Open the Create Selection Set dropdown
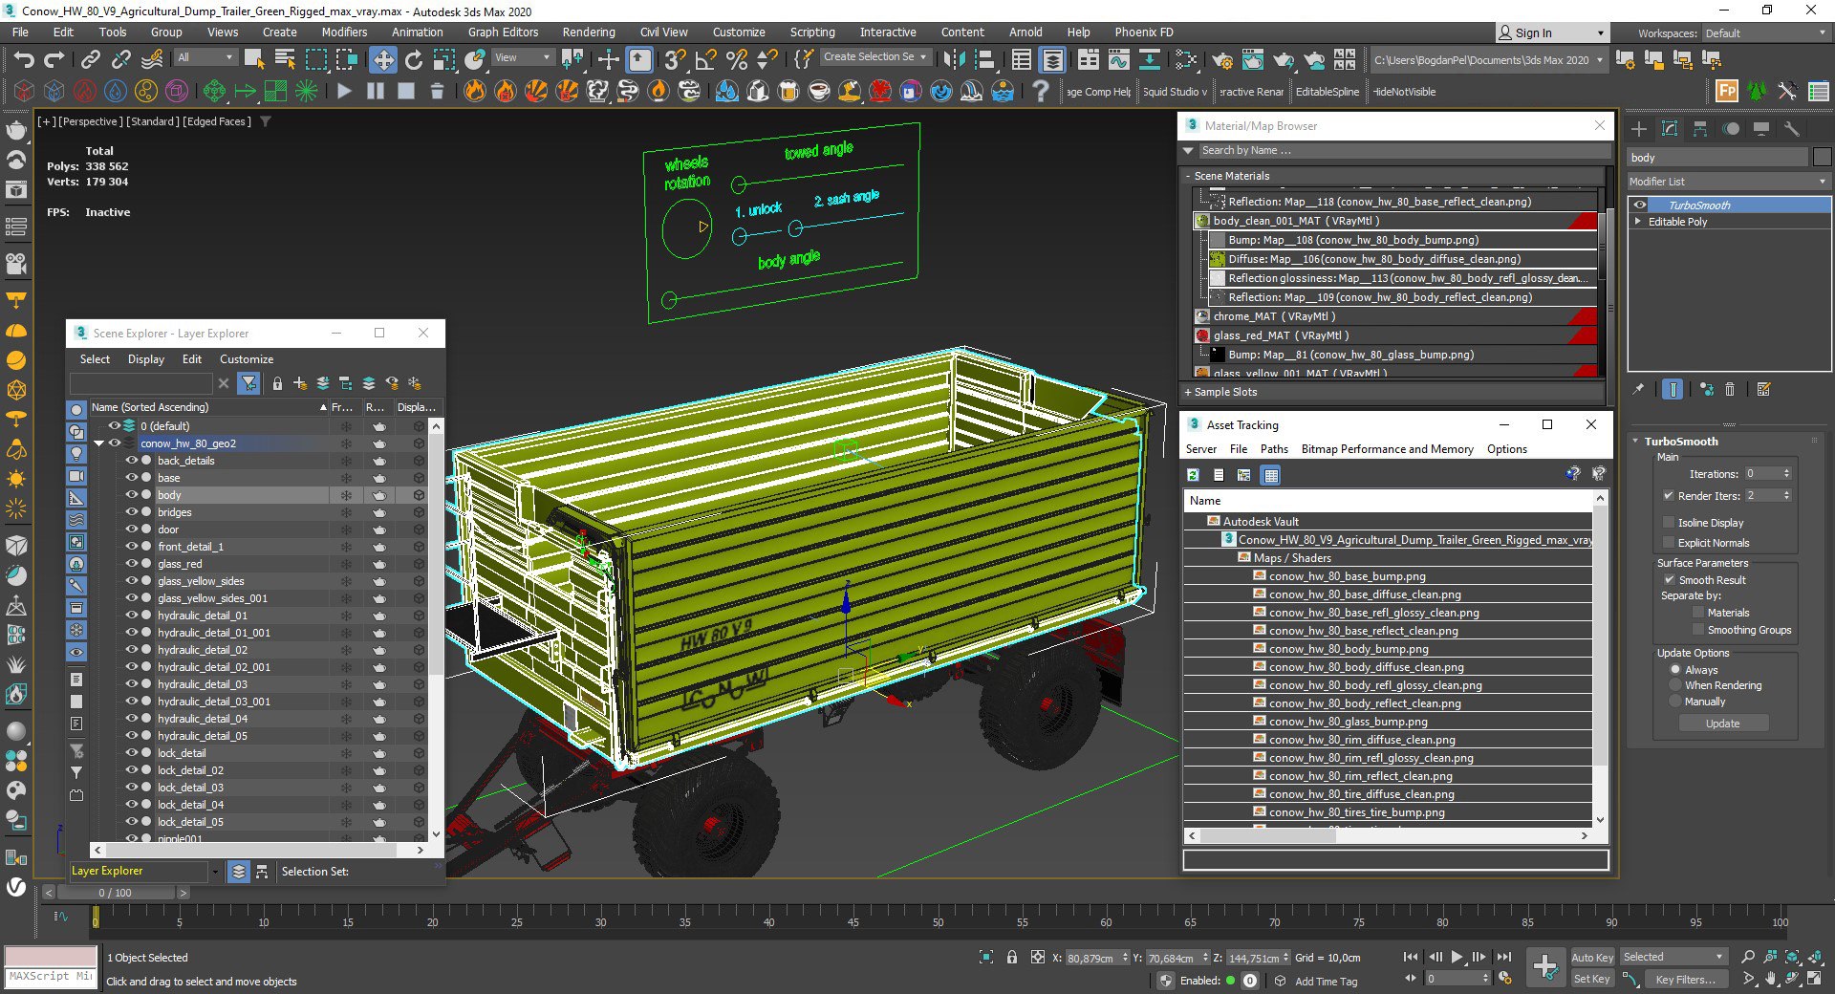Screen dimensions: 1835x994 tap(874, 57)
